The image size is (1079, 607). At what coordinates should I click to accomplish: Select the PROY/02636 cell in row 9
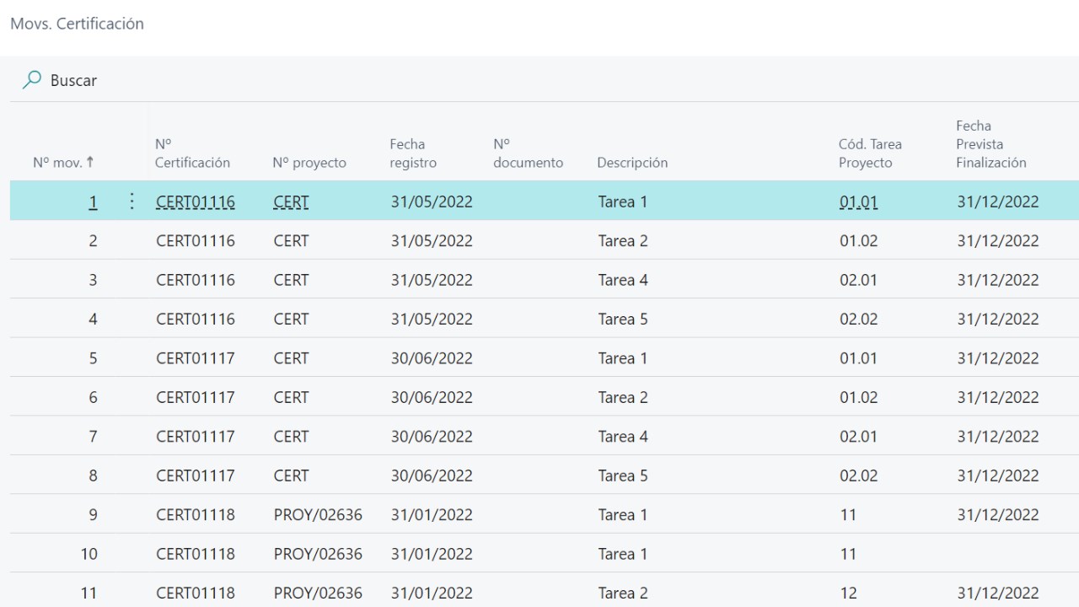(x=318, y=514)
